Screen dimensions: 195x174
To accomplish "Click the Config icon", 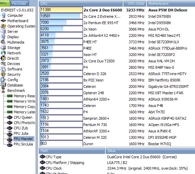I will tap(3, 80).
